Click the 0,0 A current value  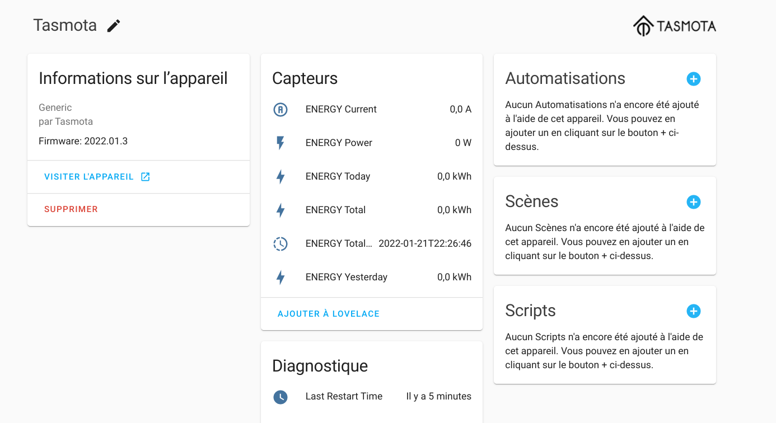[460, 109]
